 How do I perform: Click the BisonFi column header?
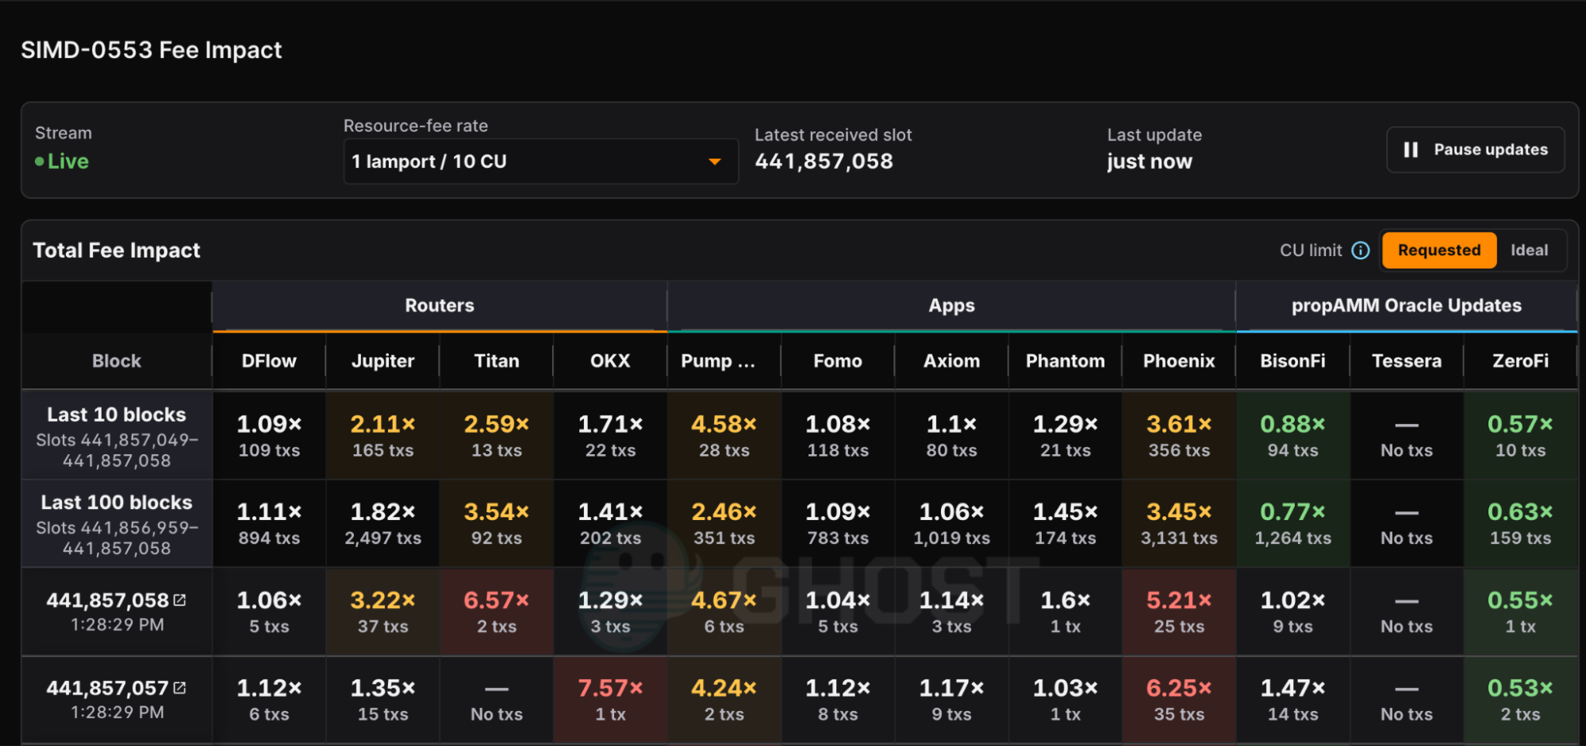[1293, 362]
